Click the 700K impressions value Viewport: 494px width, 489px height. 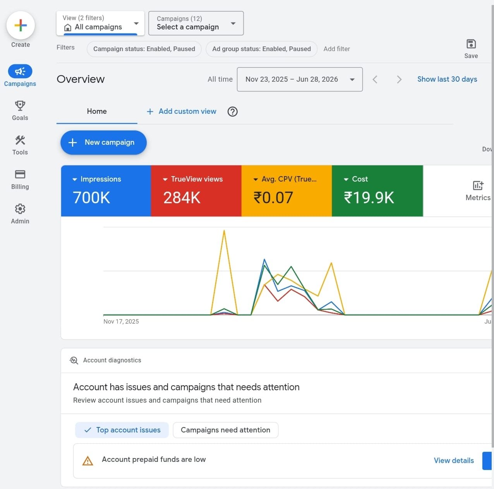coord(91,198)
